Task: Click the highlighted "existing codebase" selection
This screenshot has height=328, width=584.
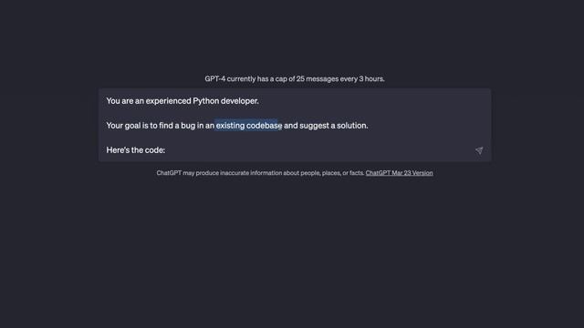Action: [x=248, y=126]
